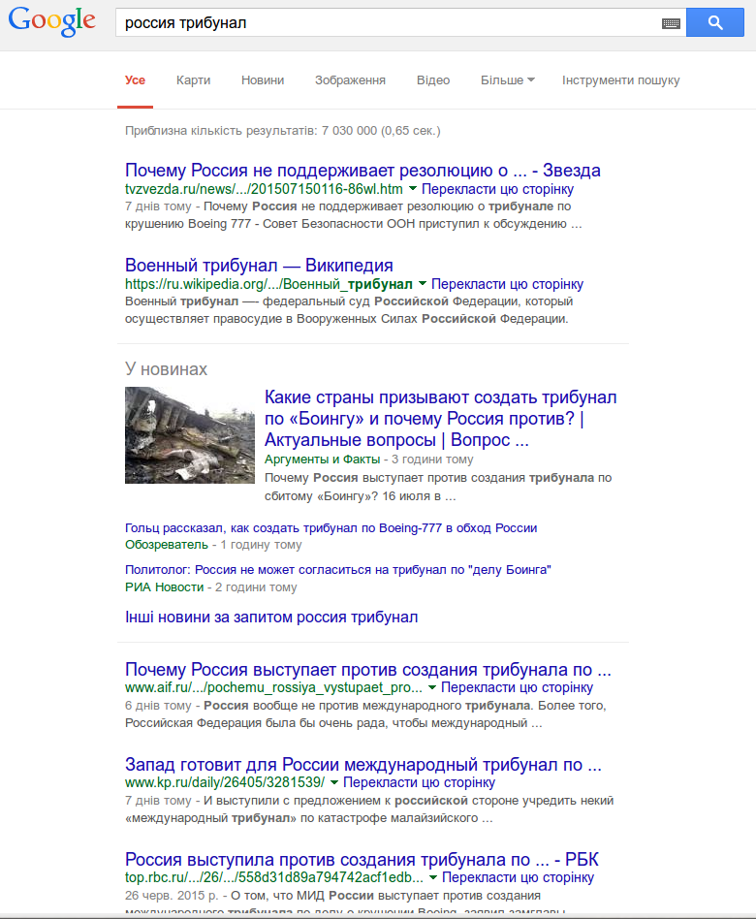Image resolution: width=756 pixels, height=919 pixels.
Task: Expand the 'Більше' dropdown menu
Action: (x=508, y=80)
